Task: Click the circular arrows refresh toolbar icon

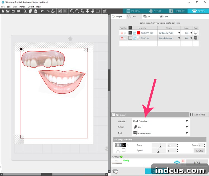Action: pos(53,11)
